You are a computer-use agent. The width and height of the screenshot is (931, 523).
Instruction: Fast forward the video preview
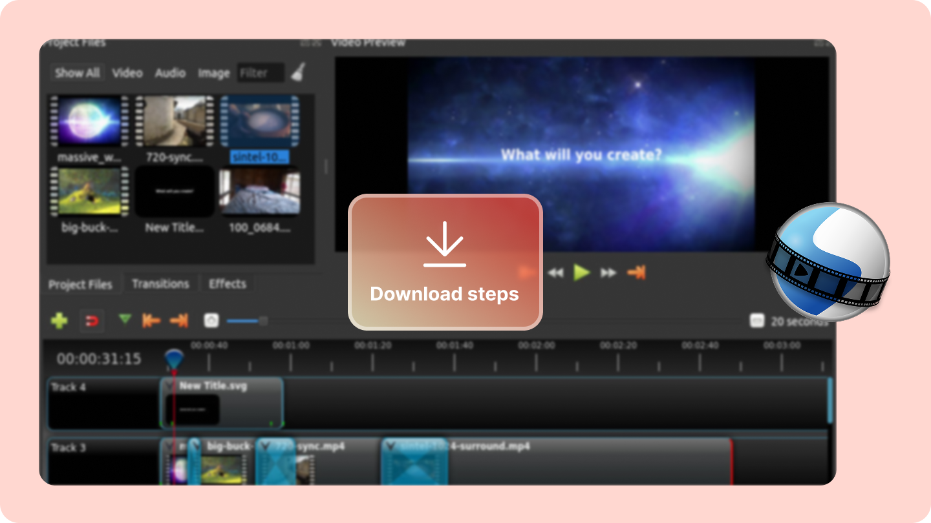coord(608,272)
